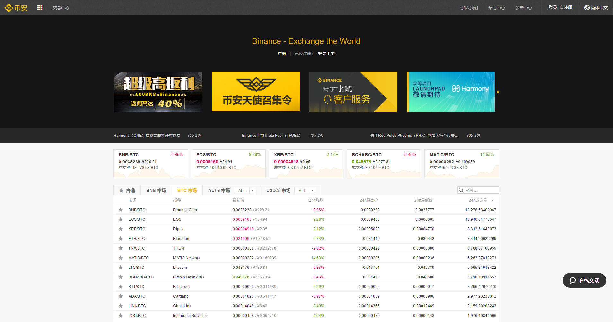Favorite the TRX/BTC row star
The height and width of the screenshot is (322, 613).
click(x=120, y=248)
